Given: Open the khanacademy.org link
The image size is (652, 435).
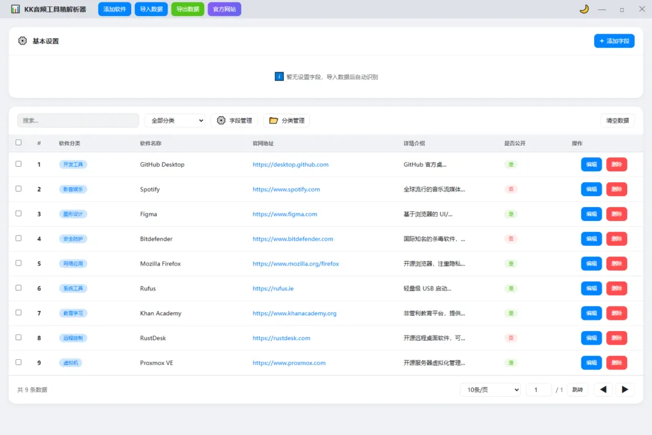Looking at the screenshot, I should pyautogui.click(x=294, y=313).
